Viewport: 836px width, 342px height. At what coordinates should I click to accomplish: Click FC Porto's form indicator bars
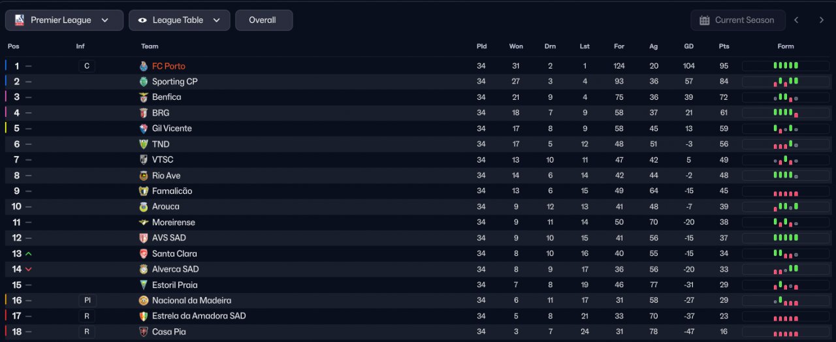tap(785, 66)
